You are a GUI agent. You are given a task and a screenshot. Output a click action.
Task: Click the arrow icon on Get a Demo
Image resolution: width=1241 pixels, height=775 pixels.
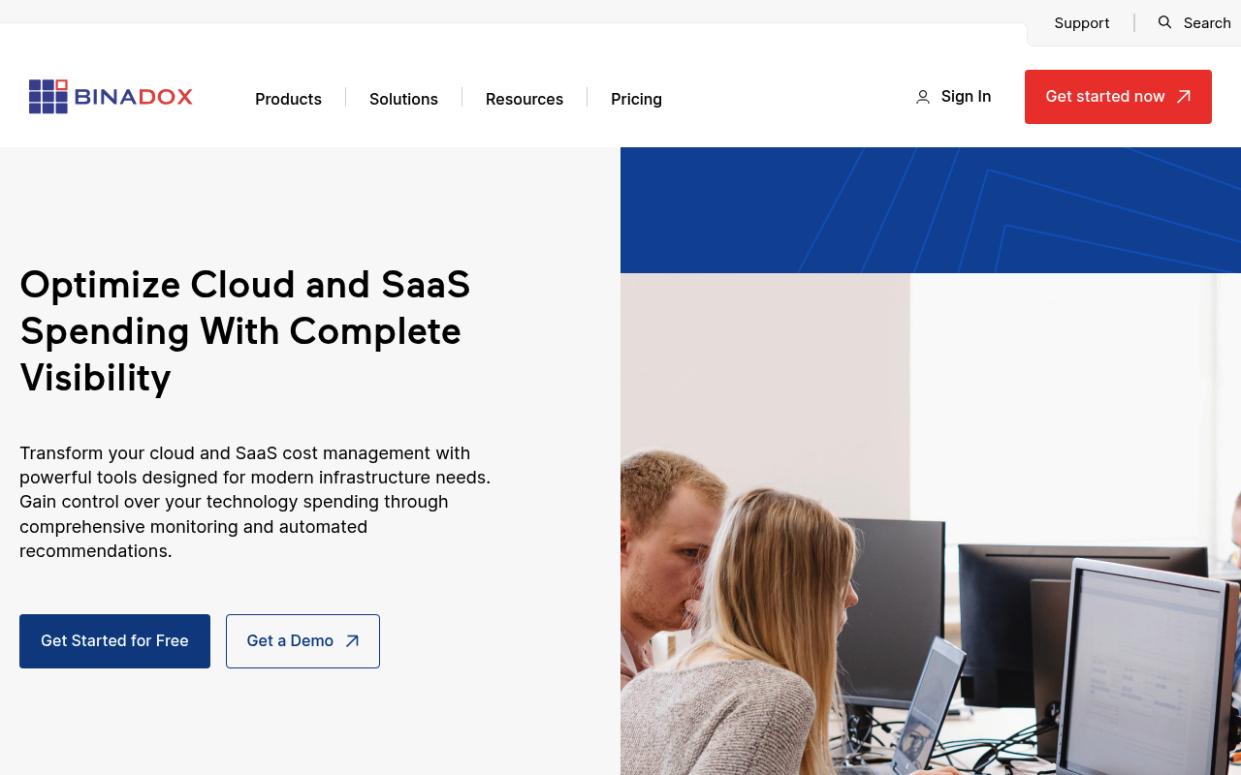(x=352, y=641)
